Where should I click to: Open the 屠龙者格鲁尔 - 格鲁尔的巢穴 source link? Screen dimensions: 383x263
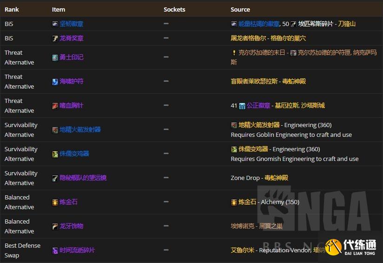click(268, 38)
